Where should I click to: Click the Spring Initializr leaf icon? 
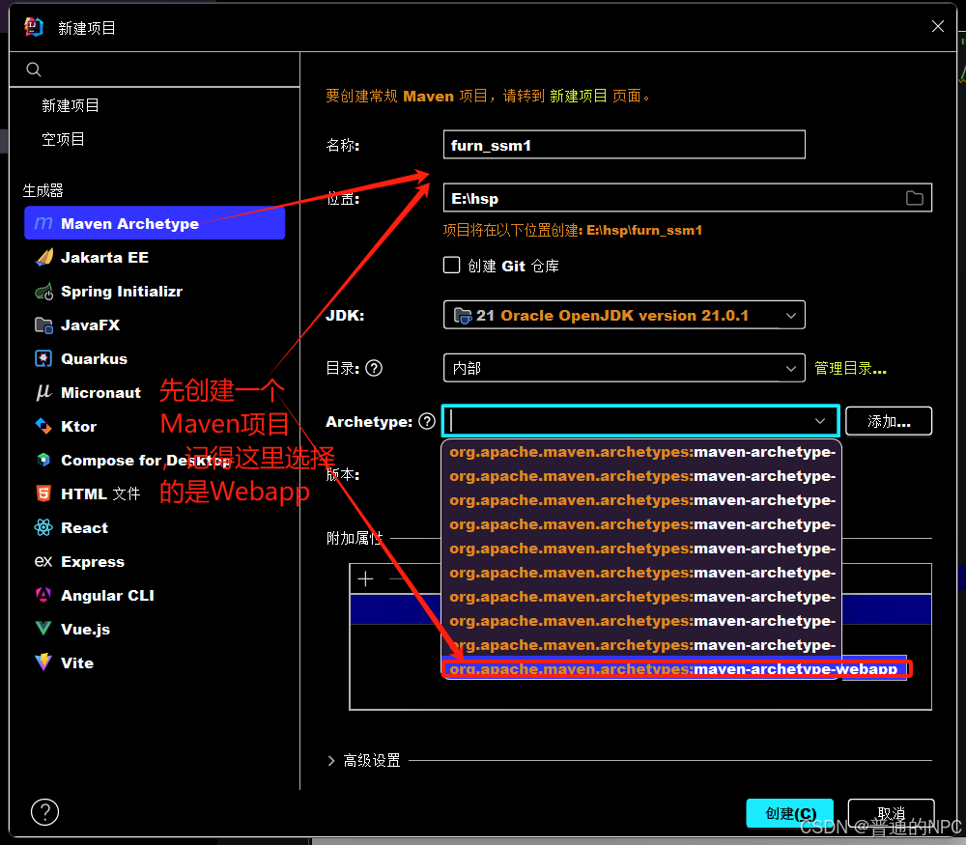point(43,292)
